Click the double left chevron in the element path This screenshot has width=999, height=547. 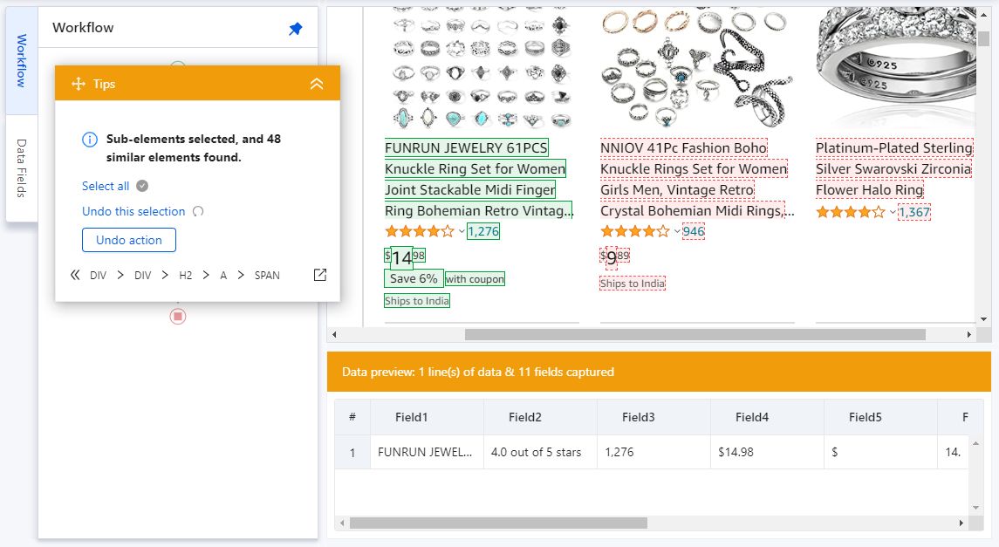click(75, 275)
